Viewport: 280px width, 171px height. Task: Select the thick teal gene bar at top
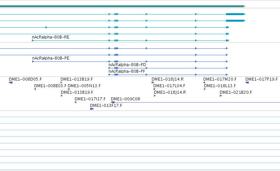122,6
